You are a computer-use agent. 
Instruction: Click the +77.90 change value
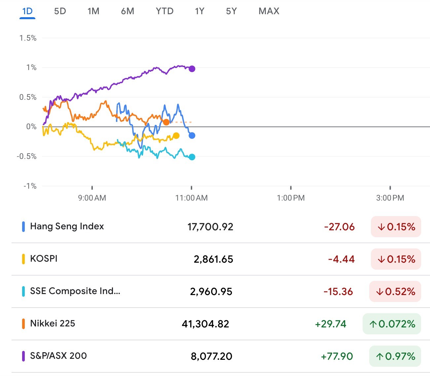pyautogui.click(x=337, y=357)
